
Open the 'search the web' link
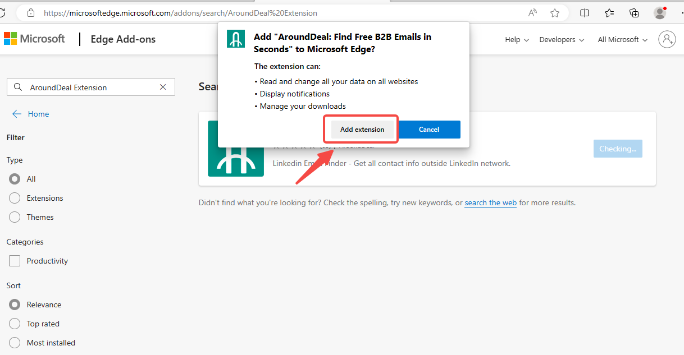click(x=490, y=203)
